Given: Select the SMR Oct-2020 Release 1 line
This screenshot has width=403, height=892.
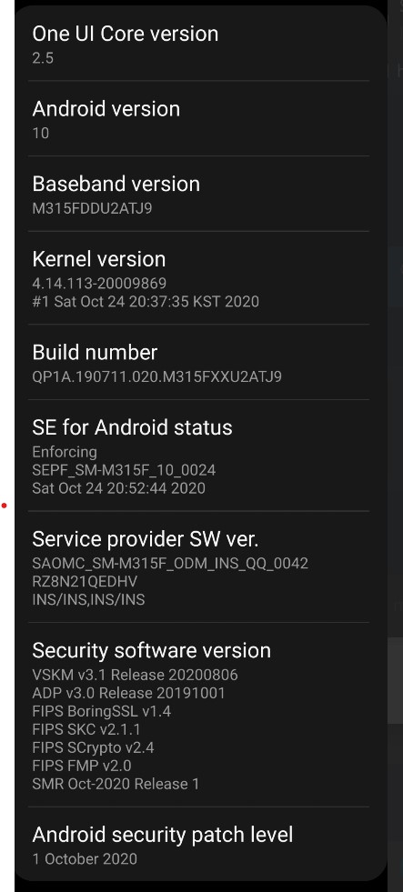Looking at the screenshot, I should (116, 784).
